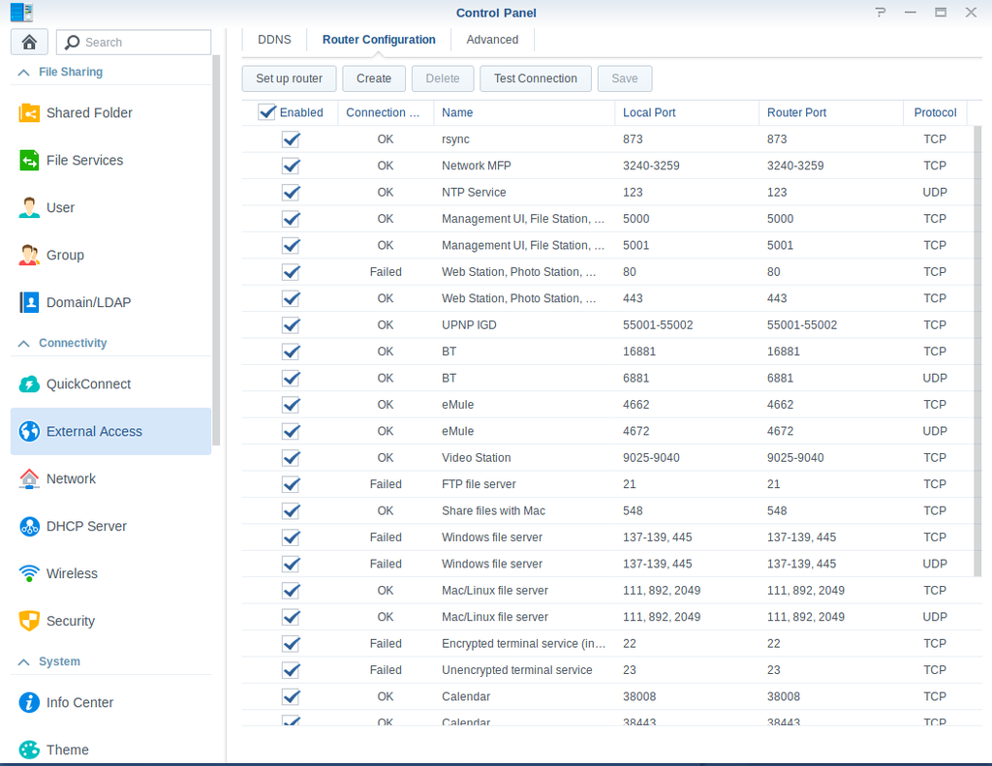Open Shared Folder settings
The width and height of the screenshot is (992, 766).
click(110, 113)
